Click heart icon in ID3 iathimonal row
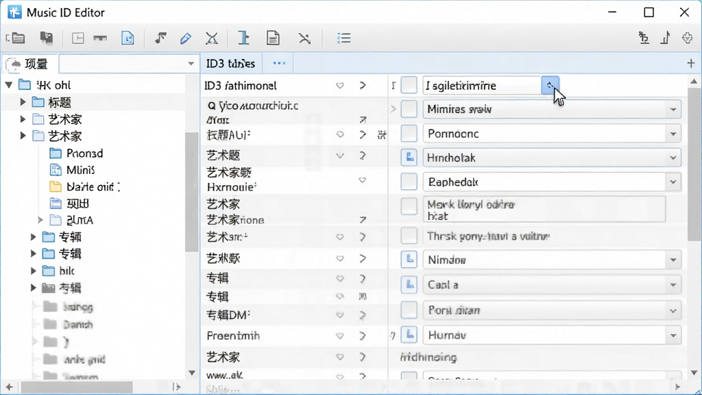Image resolution: width=702 pixels, height=395 pixels. pyautogui.click(x=340, y=86)
